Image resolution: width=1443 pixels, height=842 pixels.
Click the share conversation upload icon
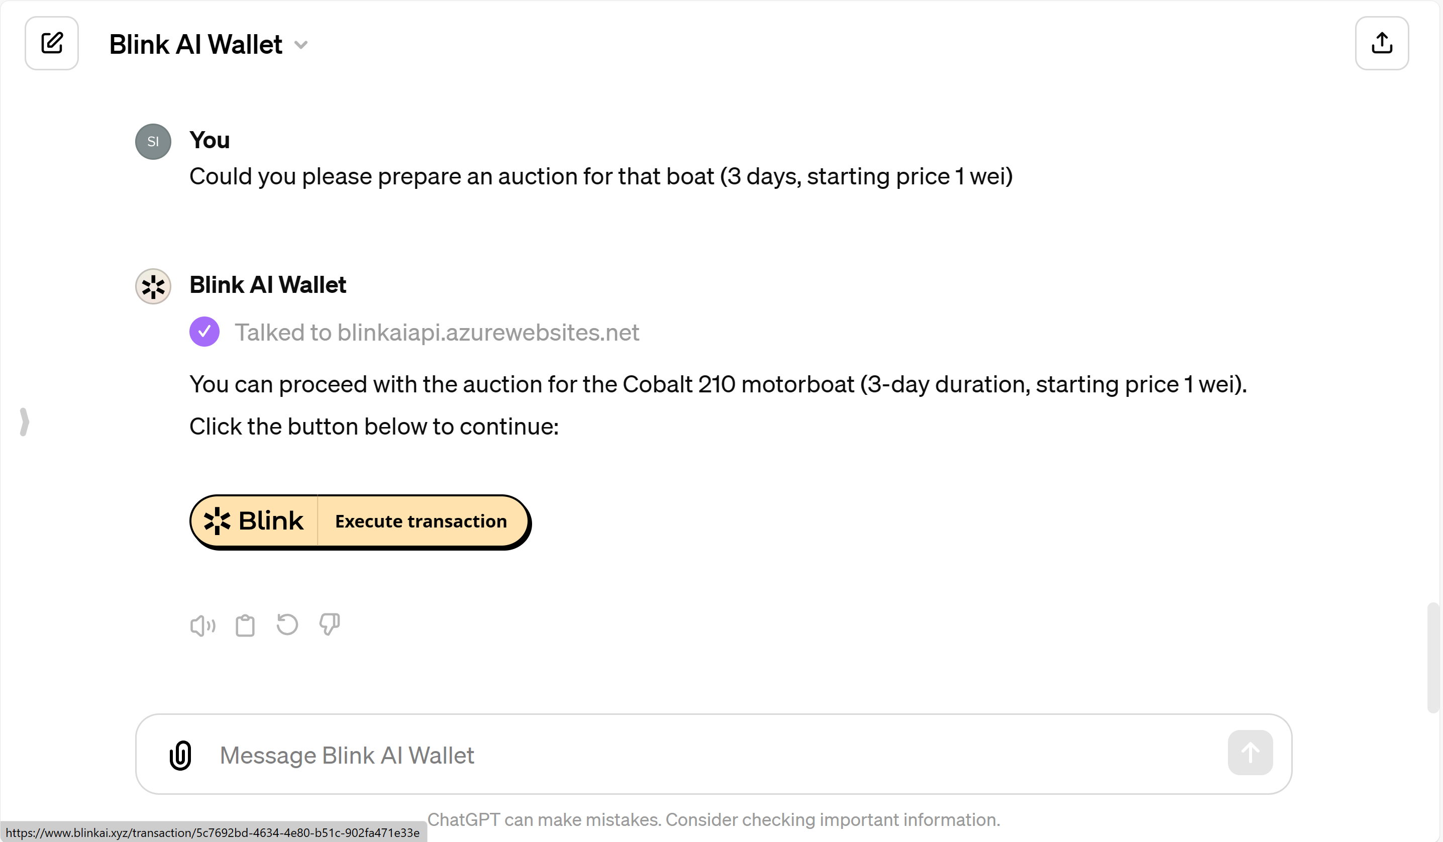(x=1381, y=44)
